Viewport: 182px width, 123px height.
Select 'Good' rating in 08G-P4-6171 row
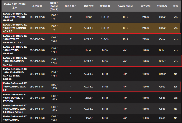coord(162,87)
